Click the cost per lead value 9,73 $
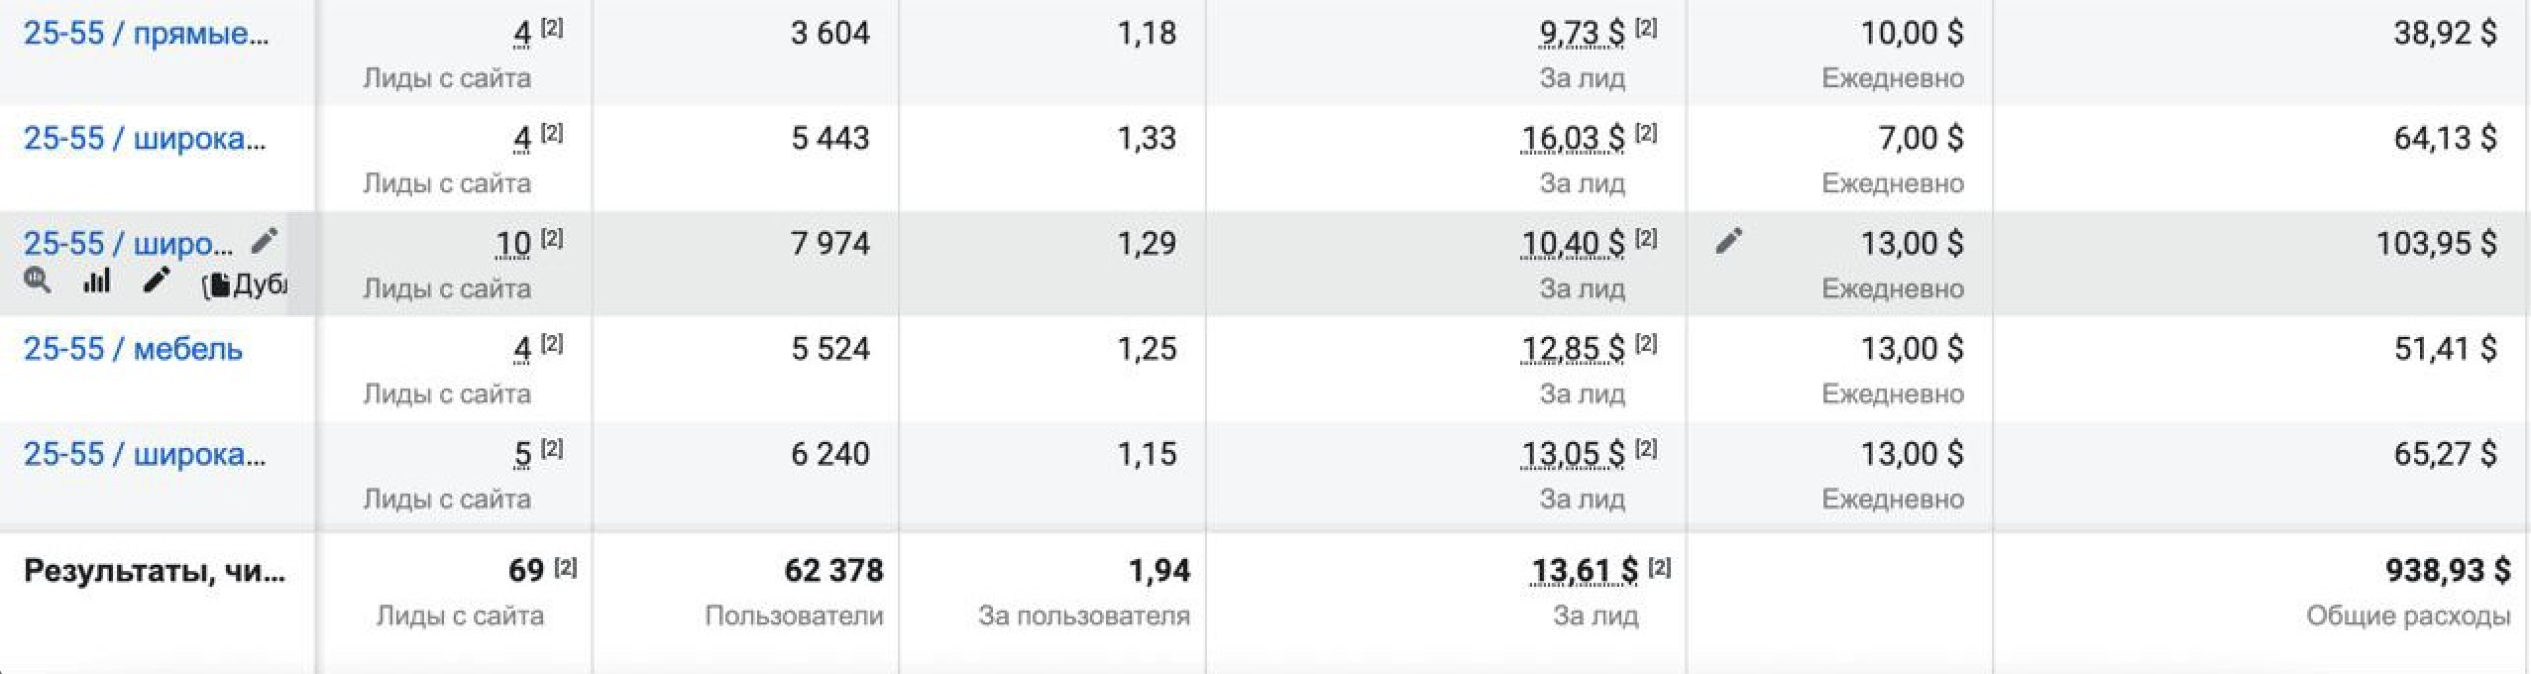The width and height of the screenshot is (2531, 674). 1582,34
